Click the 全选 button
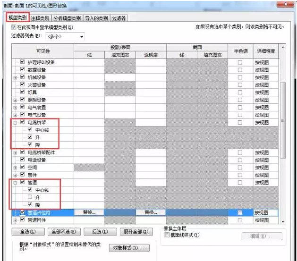The image size is (297, 261). (26, 232)
